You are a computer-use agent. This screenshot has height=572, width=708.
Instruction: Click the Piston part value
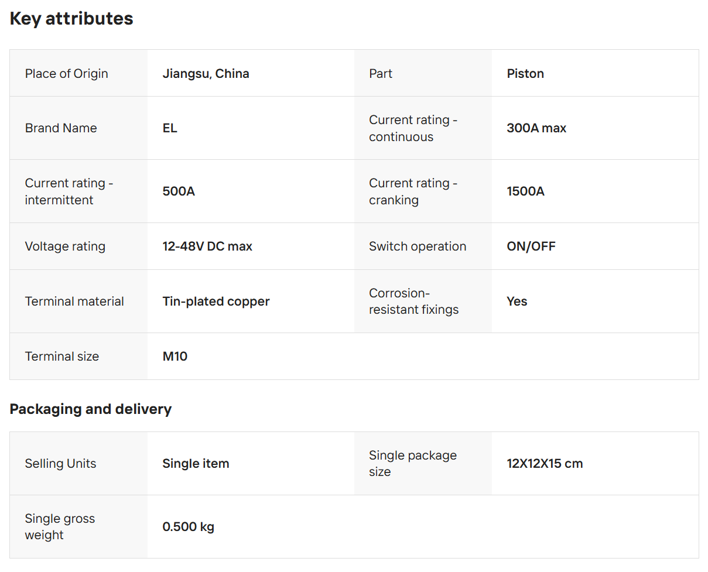click(x=525, y=74)
